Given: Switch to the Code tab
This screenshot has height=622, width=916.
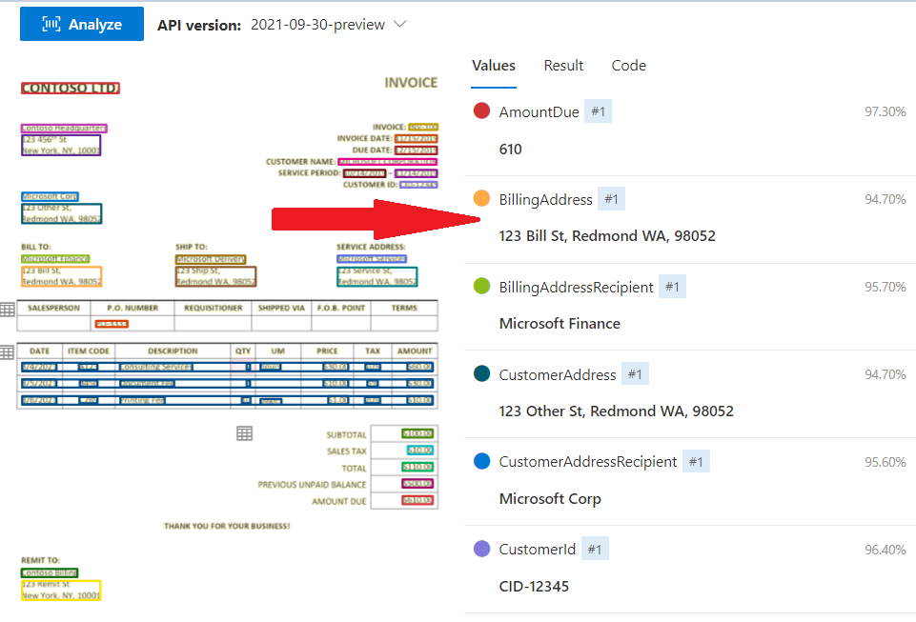Looking at the screenshot, I should pyautogui.click(x=628, y=65).
